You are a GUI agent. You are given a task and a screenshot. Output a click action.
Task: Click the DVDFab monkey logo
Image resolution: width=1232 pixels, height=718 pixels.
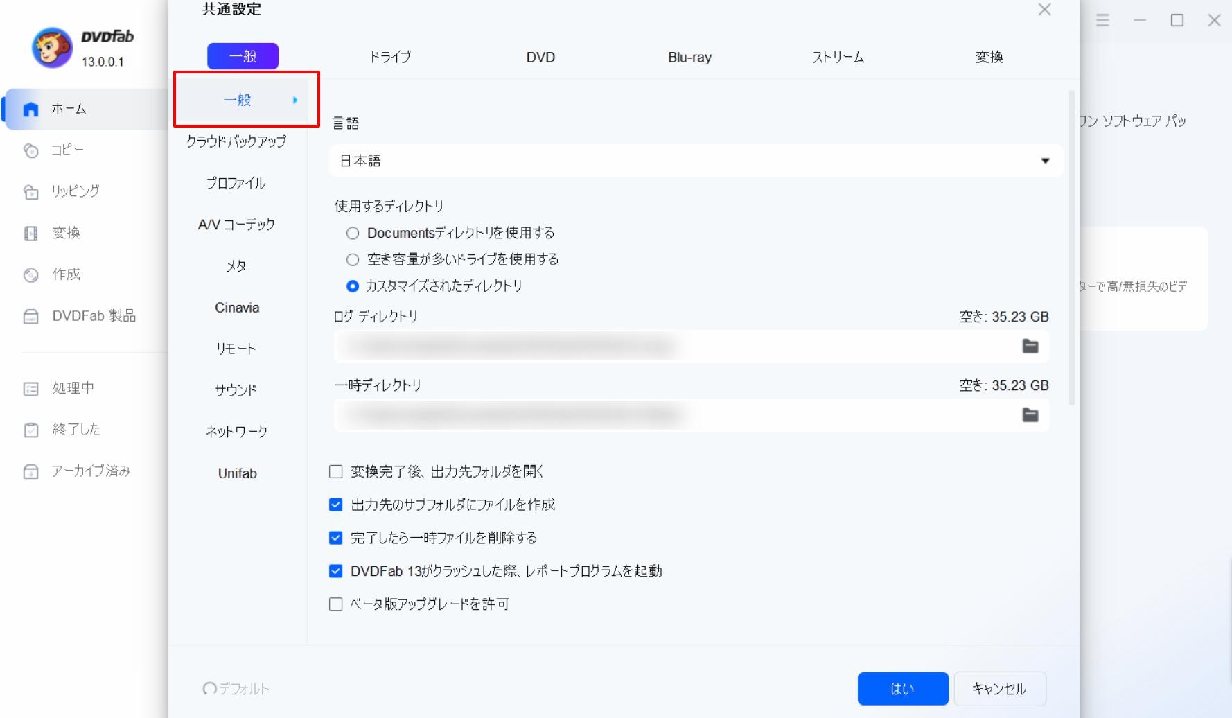pyautogui.click(x=52, y=48)
